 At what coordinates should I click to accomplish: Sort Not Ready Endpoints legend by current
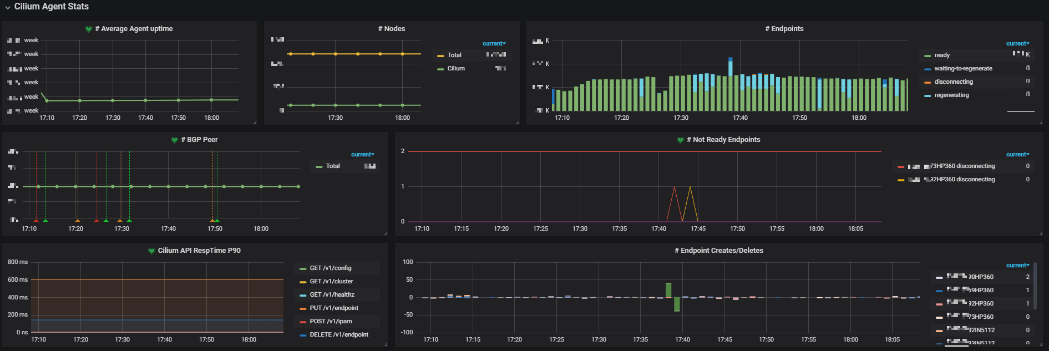click(x=1017, y=155)
